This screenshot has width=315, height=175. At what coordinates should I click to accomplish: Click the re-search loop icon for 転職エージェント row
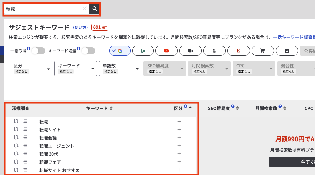click(16, 146)
